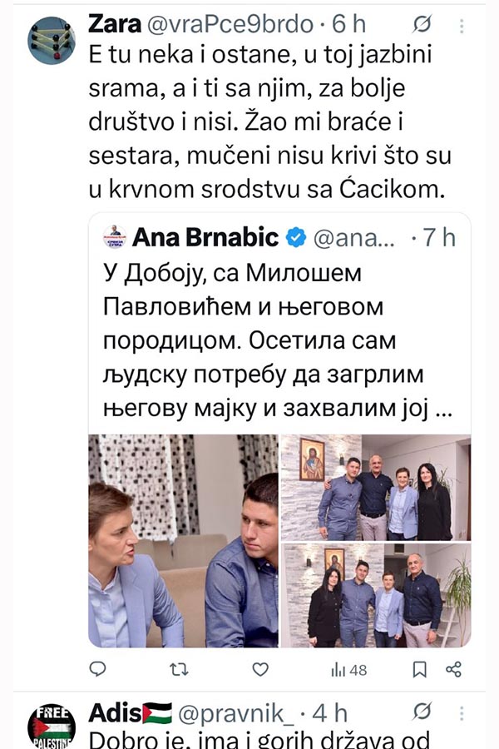Image resolution: width=499 pixels, height=749 pixels.
Task: Open more options menu on Zara's tweet
Action: (x=462, y=26)
